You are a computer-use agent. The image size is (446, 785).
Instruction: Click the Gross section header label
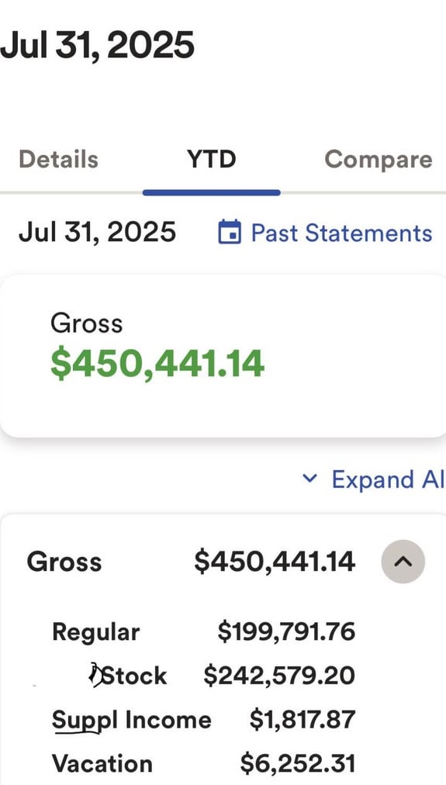pos(64,562)
